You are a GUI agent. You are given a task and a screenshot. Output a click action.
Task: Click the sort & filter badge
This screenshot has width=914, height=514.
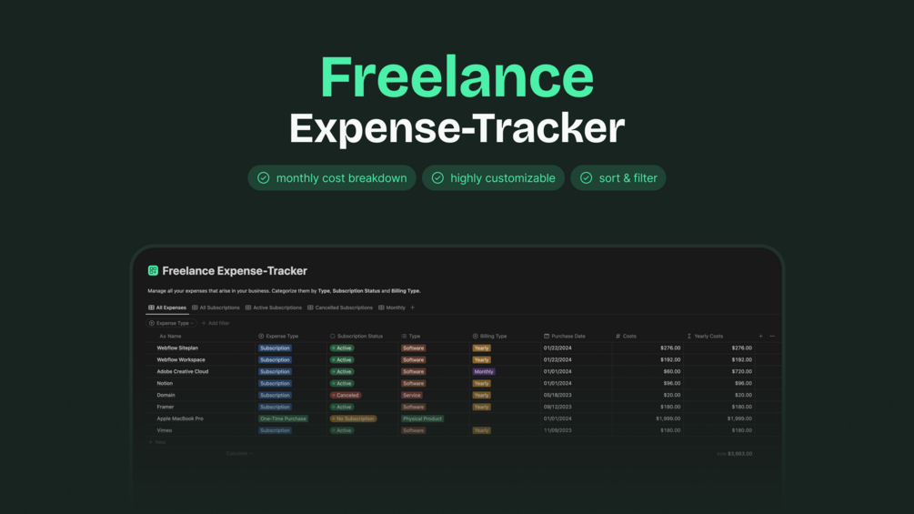pos(618,177)
